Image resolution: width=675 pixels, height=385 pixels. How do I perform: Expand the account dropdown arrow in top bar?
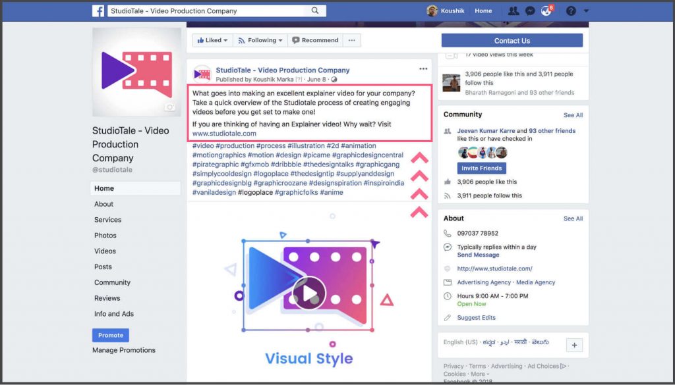pyautogui.click(x=586, y=11)
